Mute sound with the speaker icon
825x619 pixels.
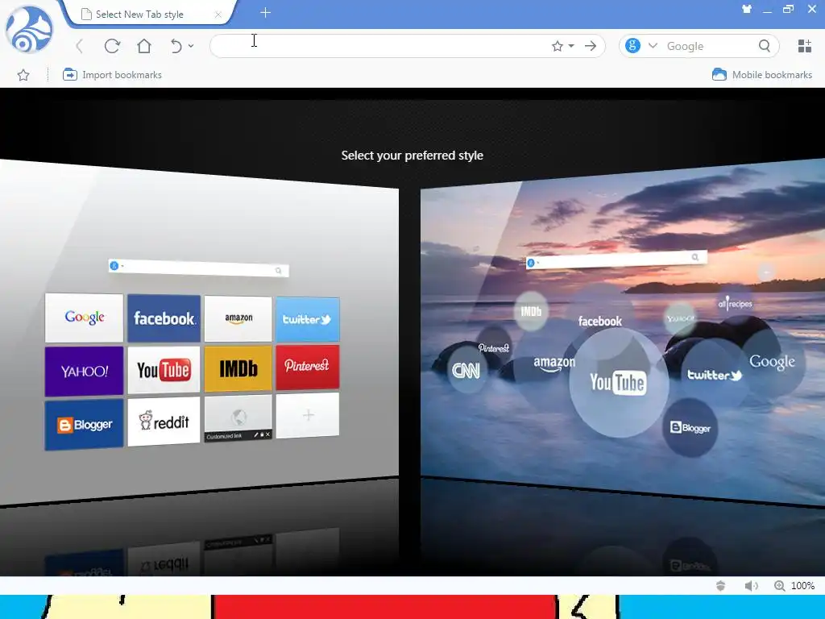[751, 586]
